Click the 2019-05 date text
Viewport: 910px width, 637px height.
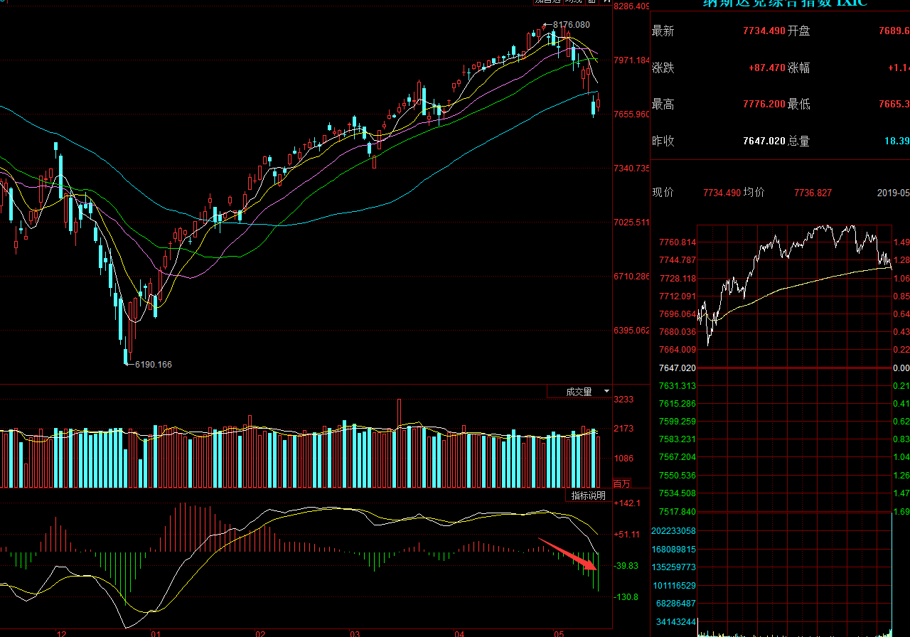point(893,193)
